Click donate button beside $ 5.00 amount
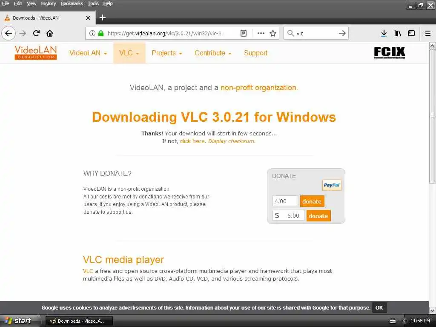 tap(318, 216)
